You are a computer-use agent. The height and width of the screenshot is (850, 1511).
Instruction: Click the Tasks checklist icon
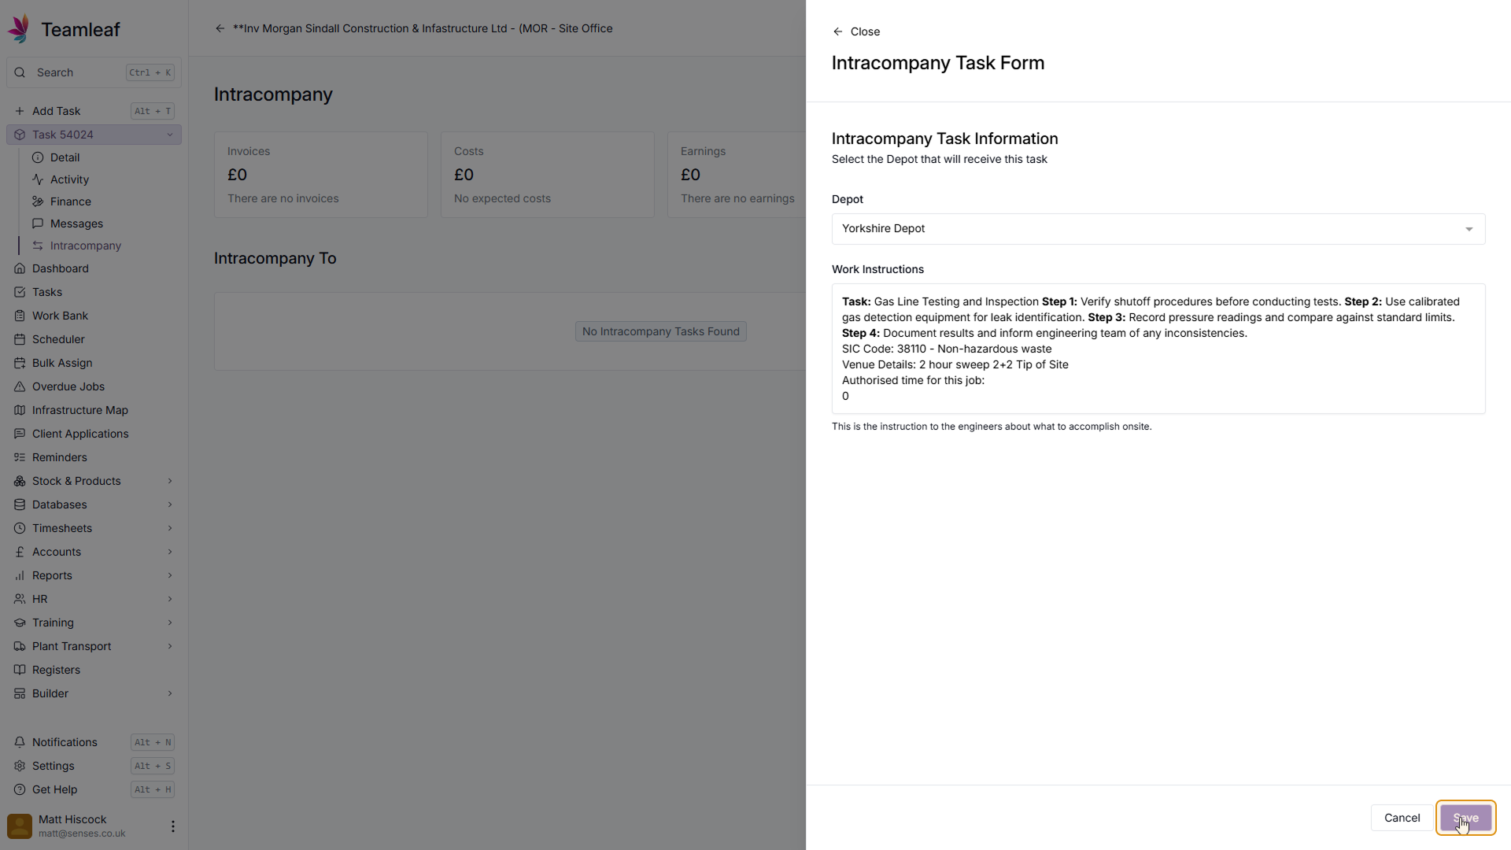tap(20, 292)
